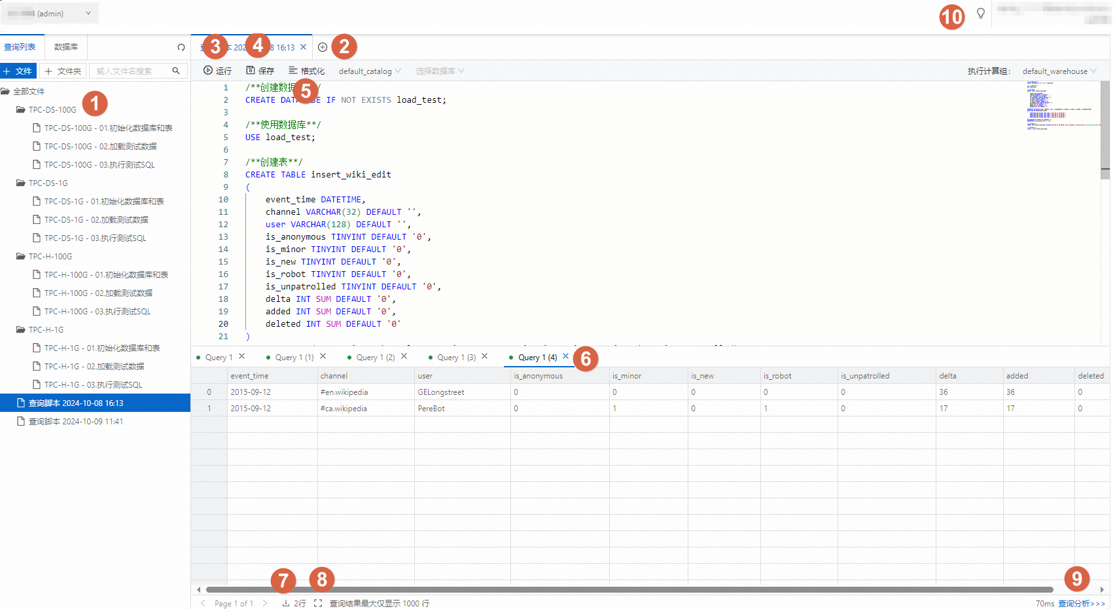1115x609 pixels.
Task: Switch to the Query 1 (1) result tab
Action: pos(294,357)
